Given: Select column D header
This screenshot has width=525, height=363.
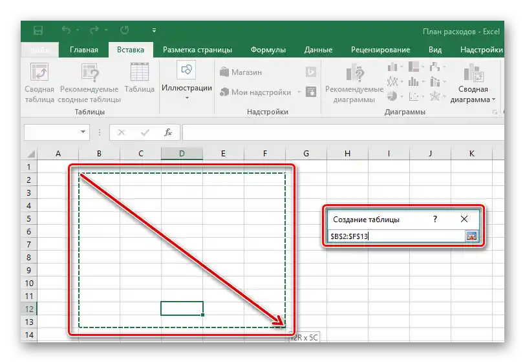Looking at the screenshot, I should point(182,154).
